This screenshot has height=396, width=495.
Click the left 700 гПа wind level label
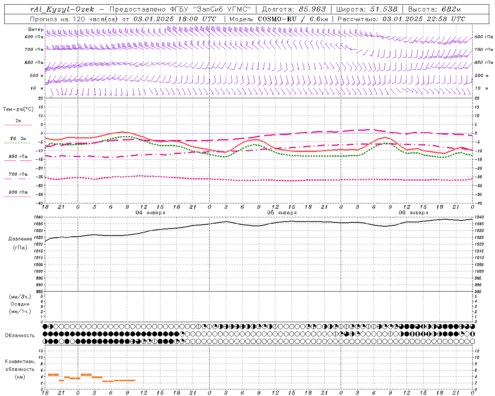(x=34, y=49)
